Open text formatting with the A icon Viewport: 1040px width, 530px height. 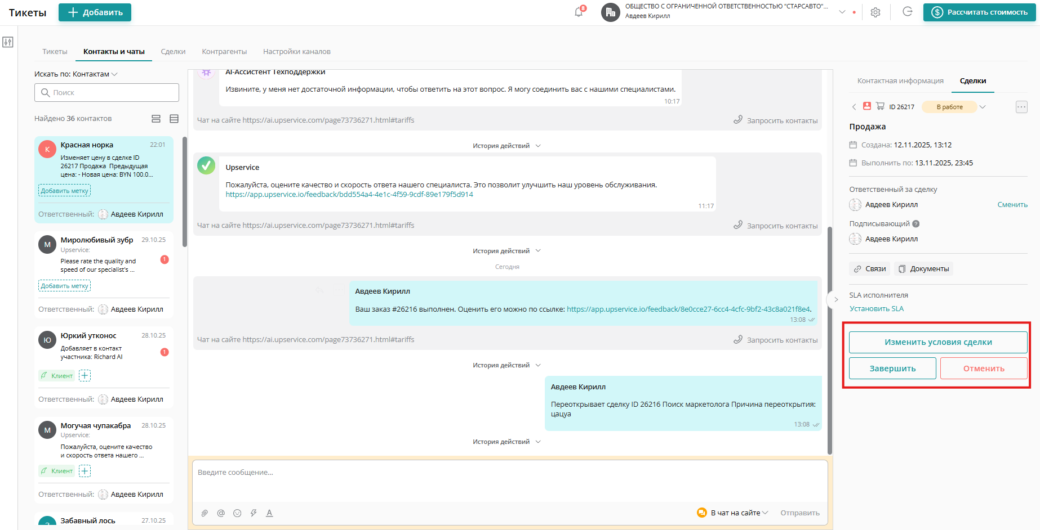(269, 513)
